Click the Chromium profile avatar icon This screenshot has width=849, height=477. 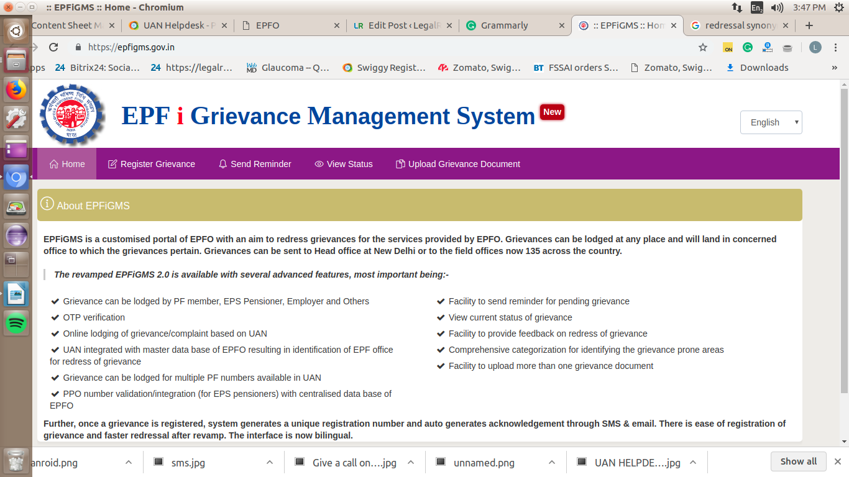click(x=815, y=47)
